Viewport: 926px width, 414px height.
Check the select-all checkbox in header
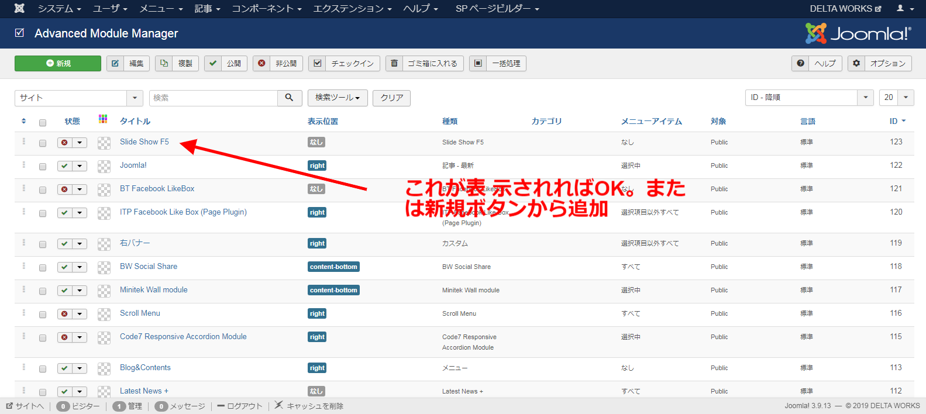point(43,123)
